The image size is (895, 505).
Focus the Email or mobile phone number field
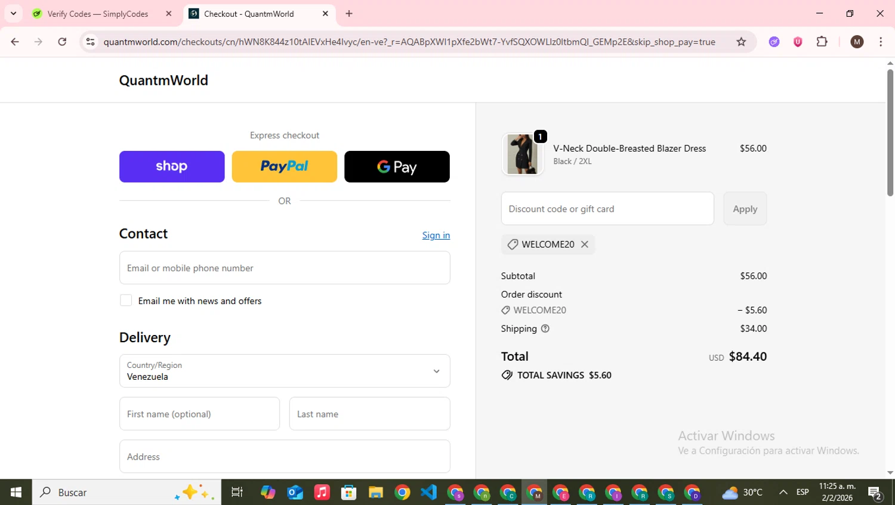tap(285, 268)
